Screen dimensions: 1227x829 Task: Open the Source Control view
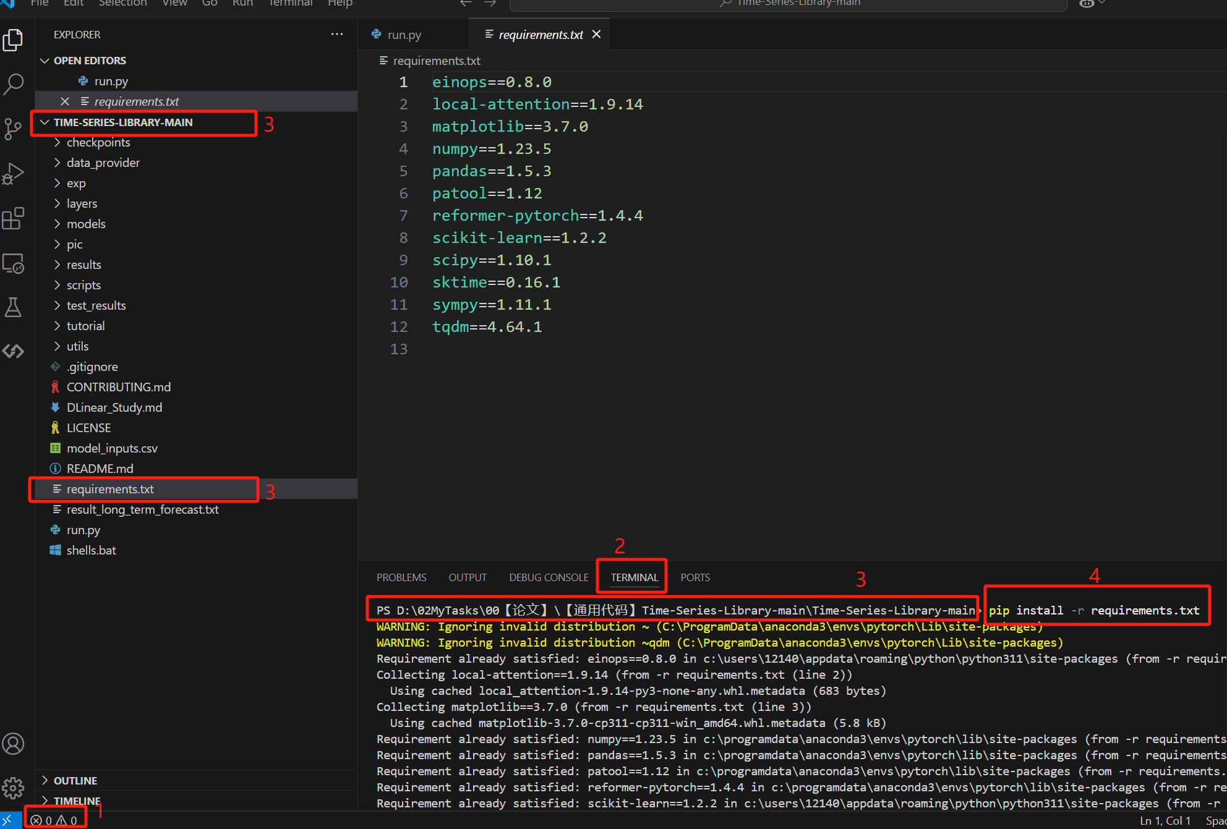point(14,129)
